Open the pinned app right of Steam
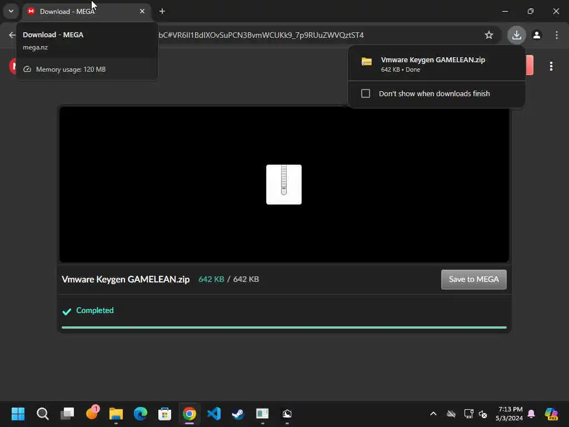 (x=262, y=414)
